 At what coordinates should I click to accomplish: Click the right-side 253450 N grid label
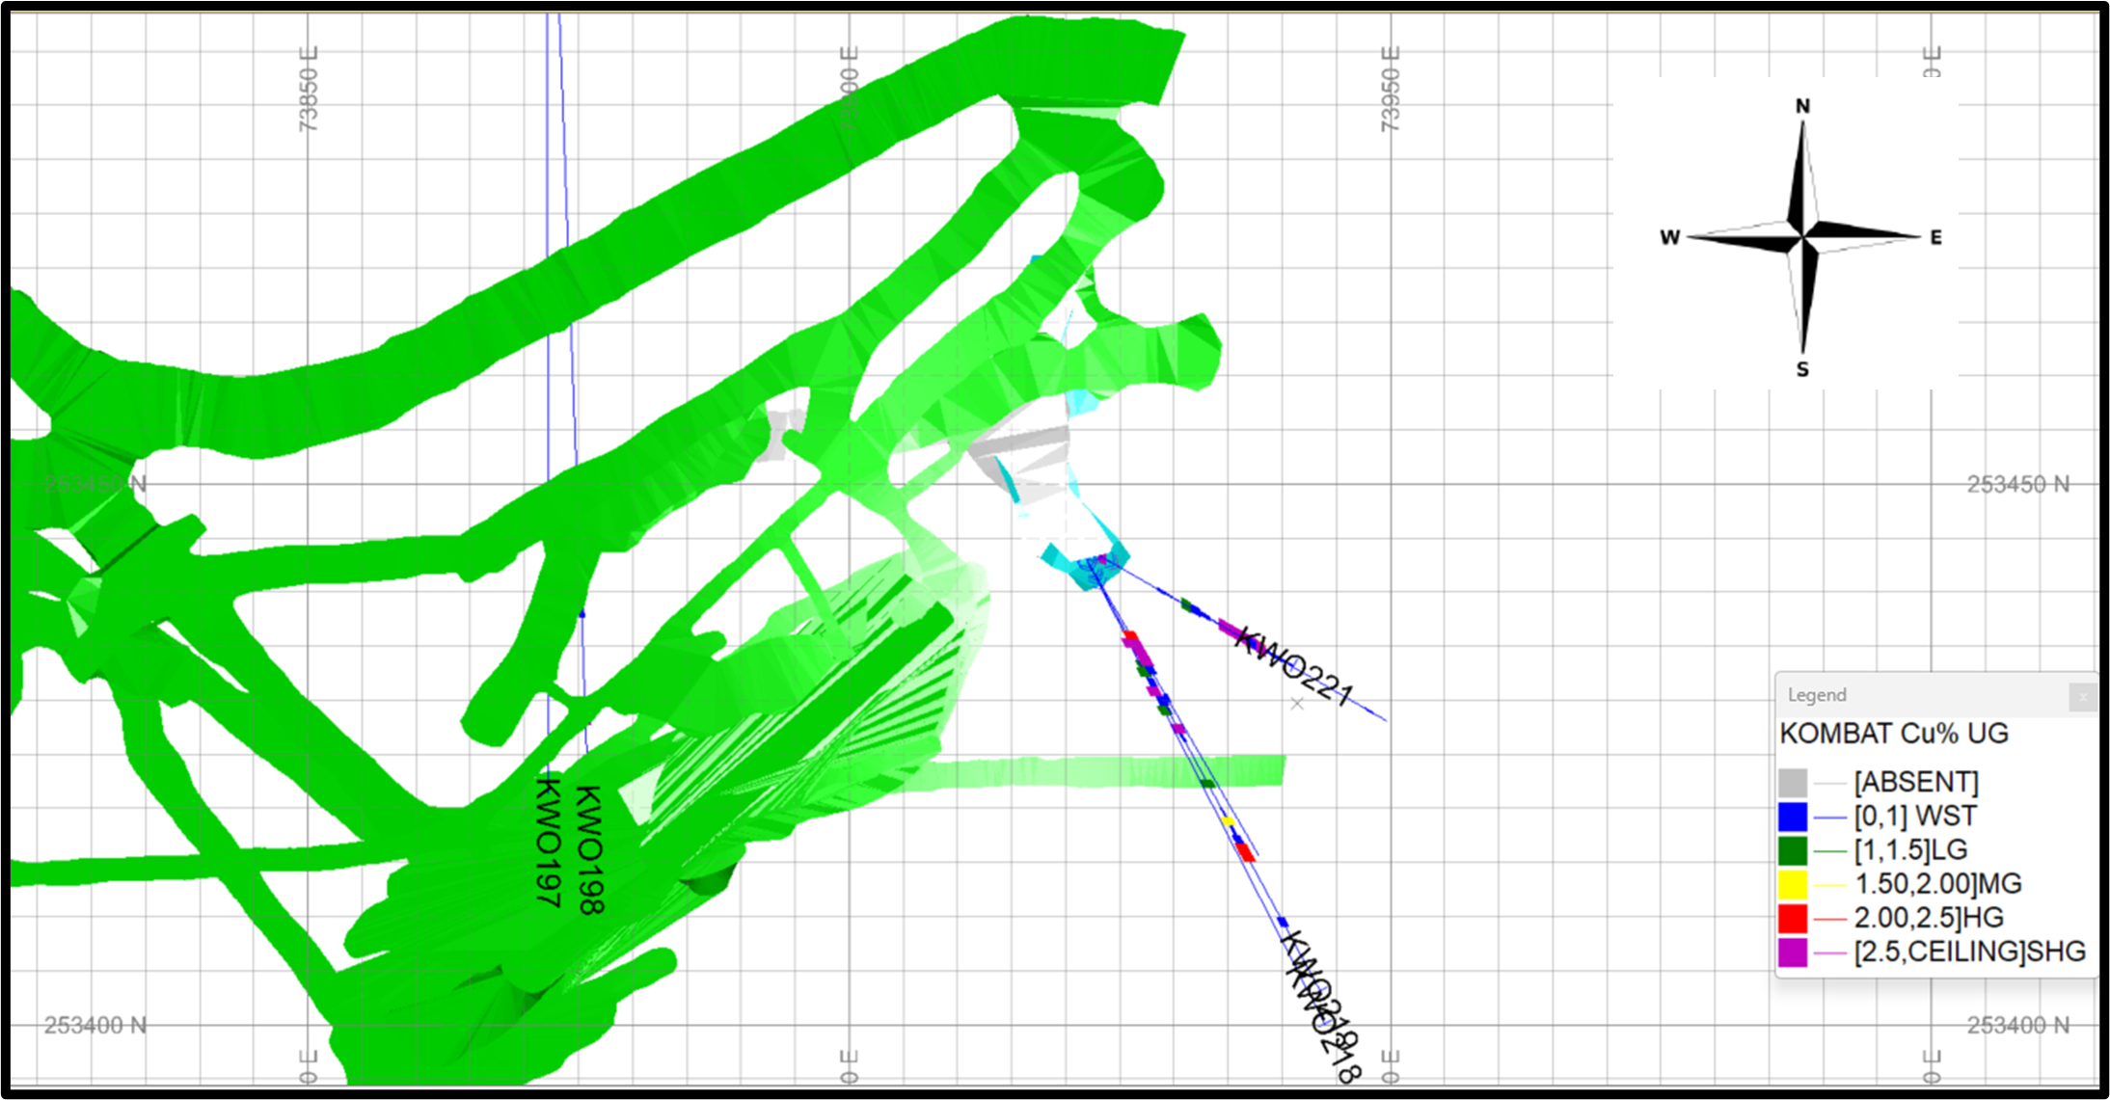pyautogui.click(x=2017, y=484)
